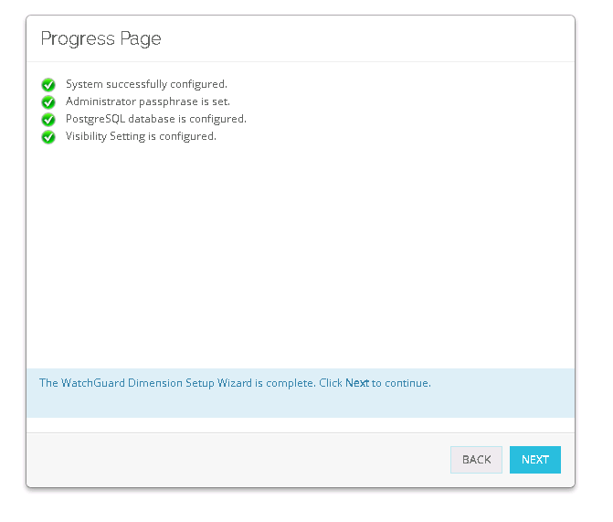Click the word 'Page' in the dialog title
Image resolution: width=613 pixels, height=522 pixels.
140,38
